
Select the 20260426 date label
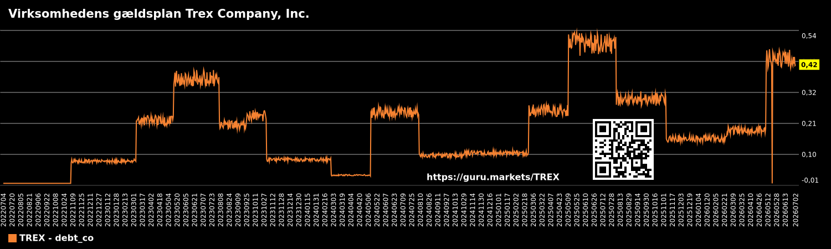tap(760, 209)
